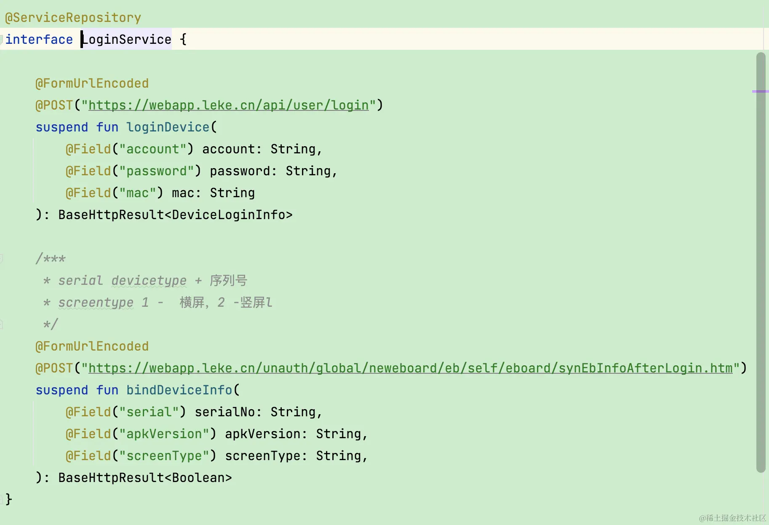Click the suspend keyword before loginDevice
Image resolution: width=769 pixels, height=525 pixels.
(62, 127)
